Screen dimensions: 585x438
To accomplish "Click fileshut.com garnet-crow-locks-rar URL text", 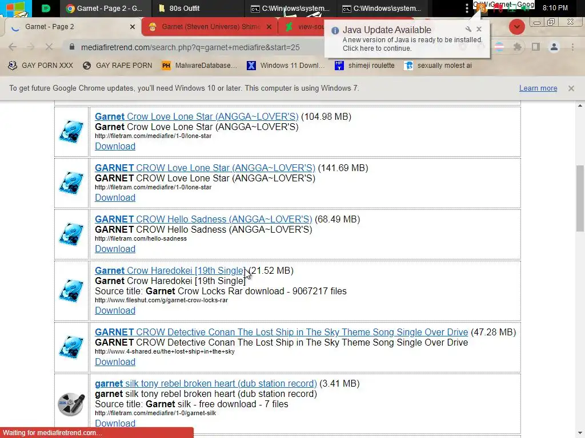I will coord(161,300).
